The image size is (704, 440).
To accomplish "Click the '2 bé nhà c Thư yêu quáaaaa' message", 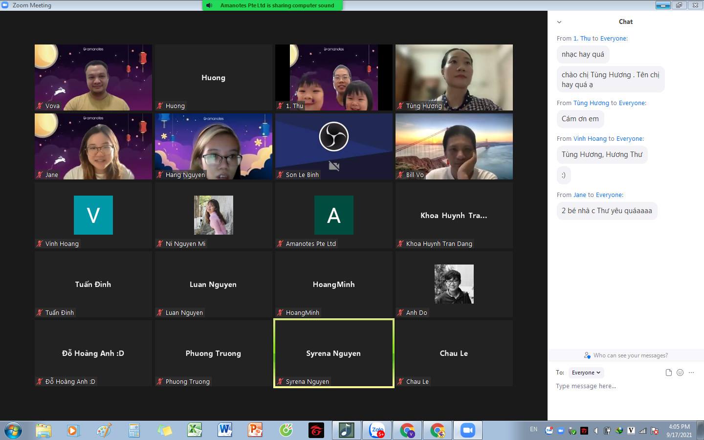I will tap(607, 211).
